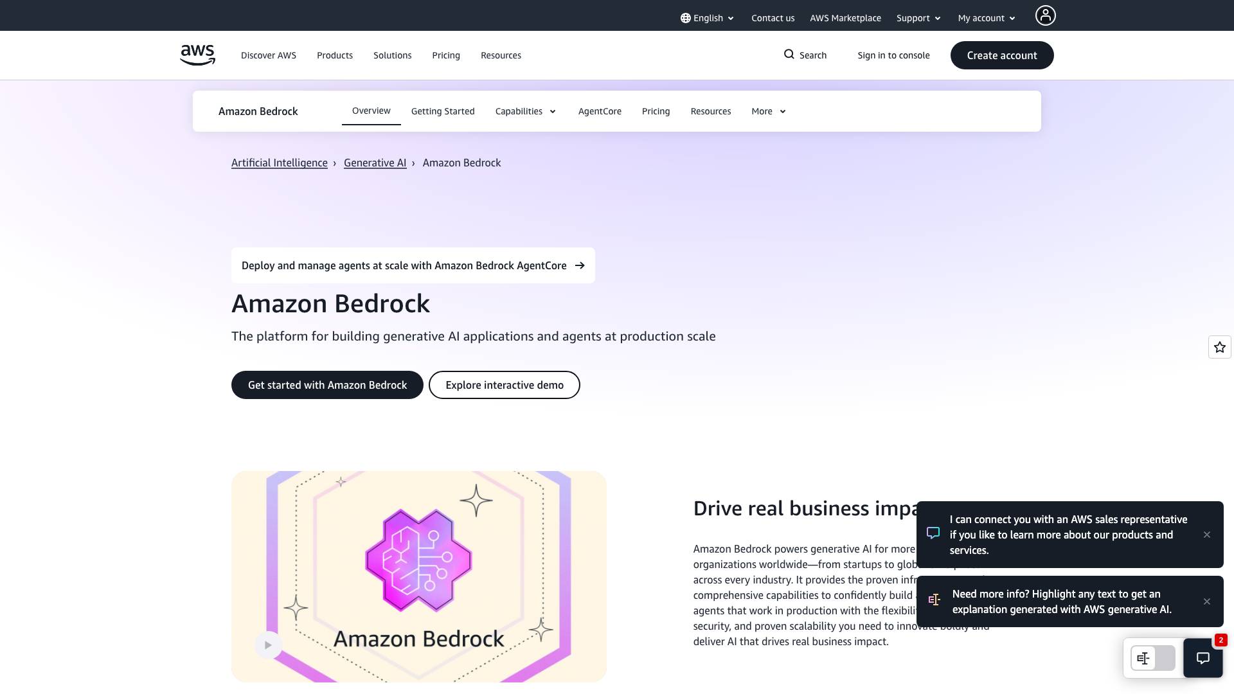The image size is (1234, 694).
Task: Switch to the Getting Started tab
Action: point(442,111)
